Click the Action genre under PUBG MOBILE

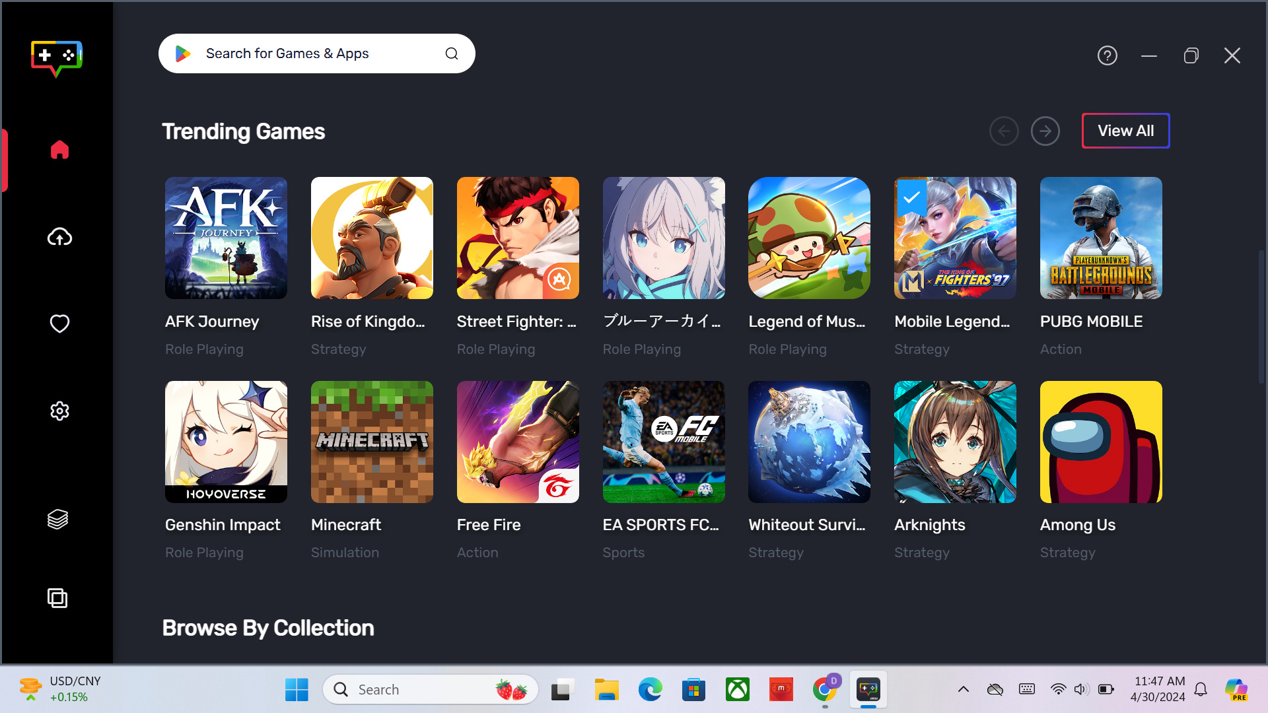click(x=1061, y=349)
